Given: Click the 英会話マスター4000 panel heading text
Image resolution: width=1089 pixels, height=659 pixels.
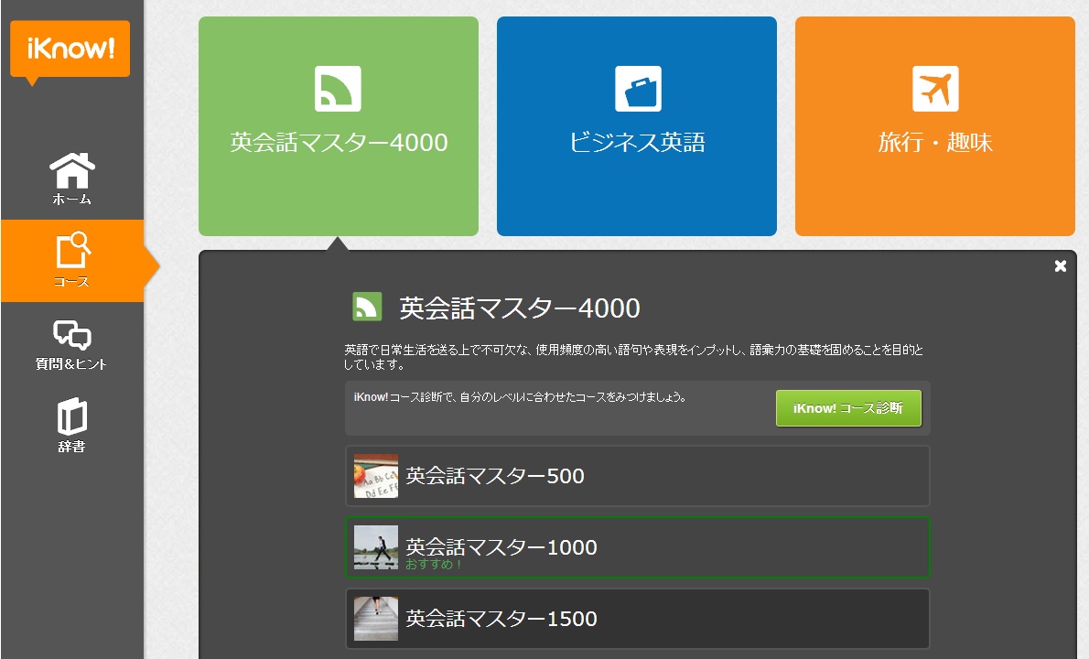Looking at the screenshot, I should (x=520, y=308).
